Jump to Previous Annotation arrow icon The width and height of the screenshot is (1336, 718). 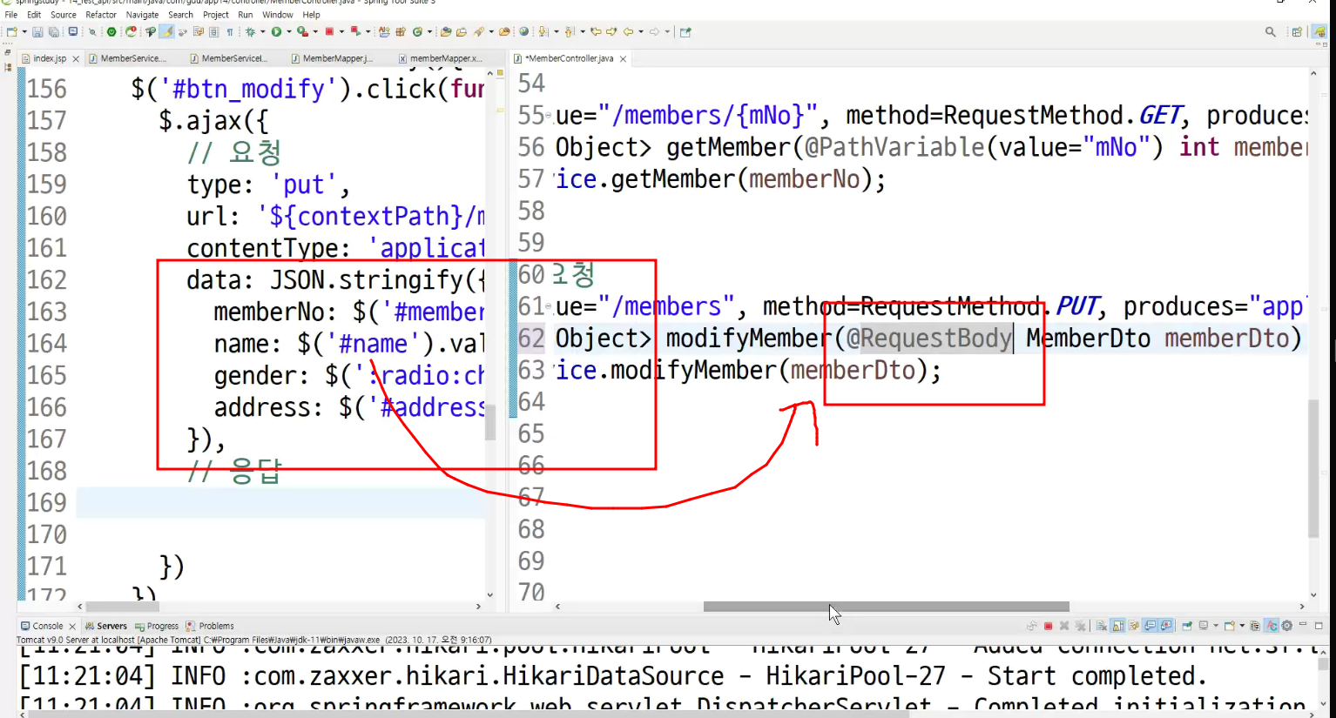pyautogui.click(x=570, y=32)
